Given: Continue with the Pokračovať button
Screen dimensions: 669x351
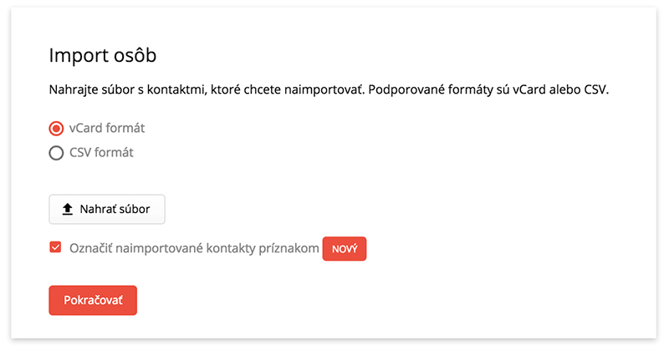Looking at the screenshot, I should click(x=93, y=300).
